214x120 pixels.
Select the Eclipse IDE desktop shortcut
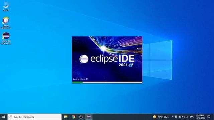[6, 38]
